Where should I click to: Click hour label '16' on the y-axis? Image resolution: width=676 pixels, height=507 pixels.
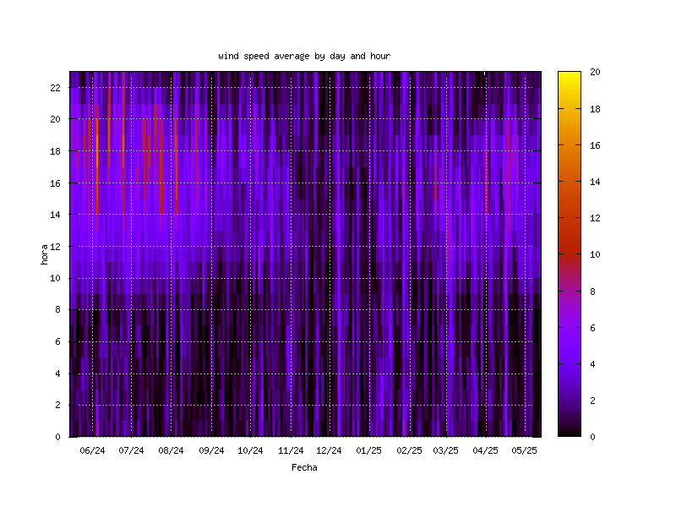(x=55, y=183)
